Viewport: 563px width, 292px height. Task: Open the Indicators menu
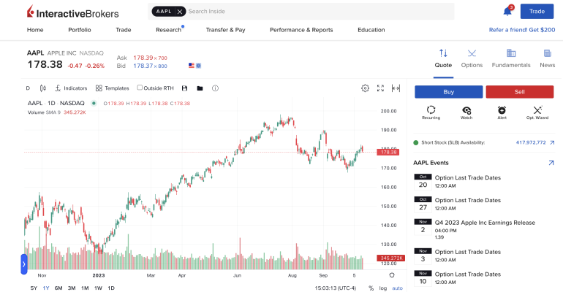(71, 88)
